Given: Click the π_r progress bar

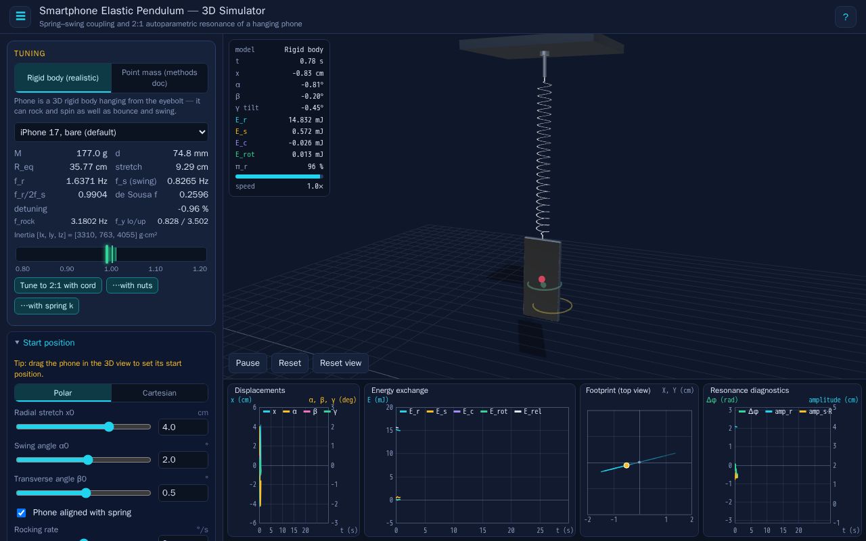Looking at the screenshot, I should tap(279, 177).
